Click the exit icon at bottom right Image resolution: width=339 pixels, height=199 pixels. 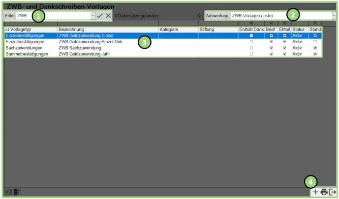pos(333,192)
